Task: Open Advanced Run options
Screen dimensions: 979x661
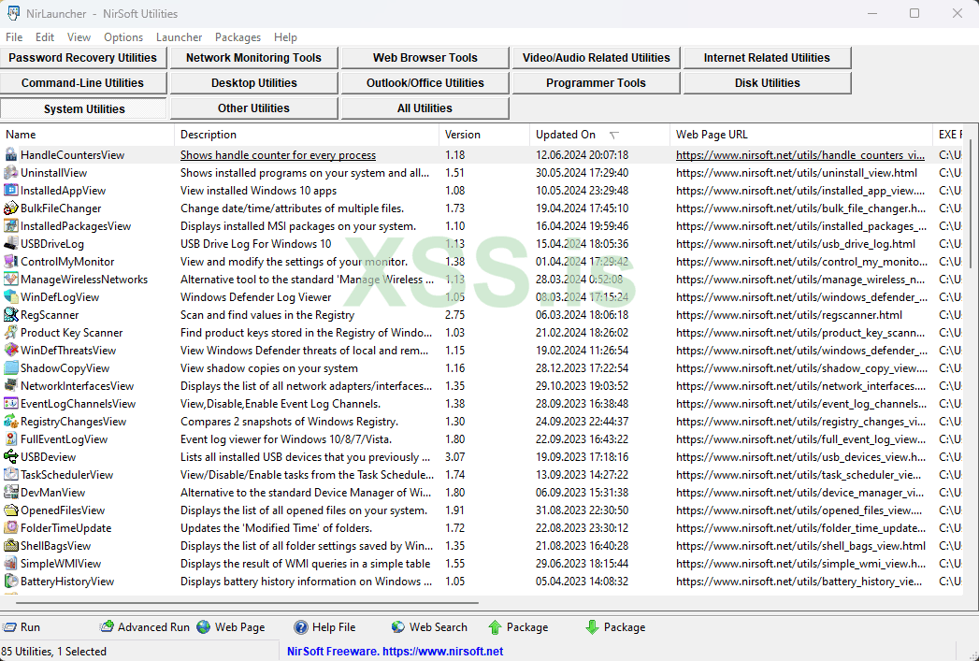Action: [x=144, y=627]
